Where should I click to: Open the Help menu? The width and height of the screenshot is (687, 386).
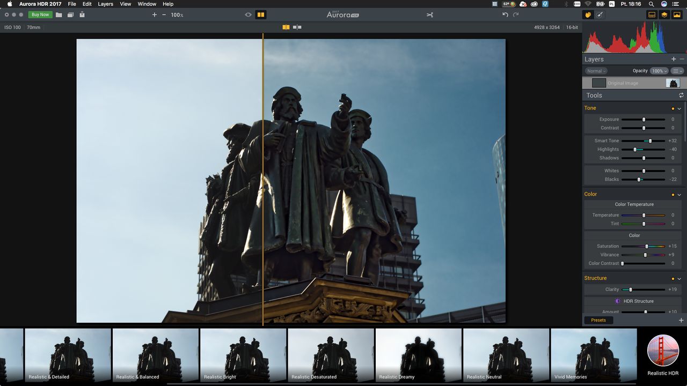[x=168, y=4]
